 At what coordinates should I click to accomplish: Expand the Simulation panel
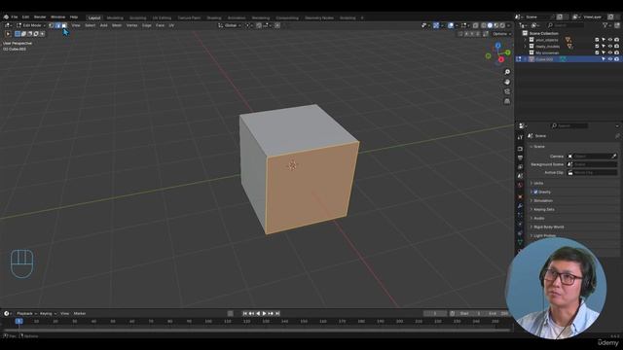coord(542,201)
